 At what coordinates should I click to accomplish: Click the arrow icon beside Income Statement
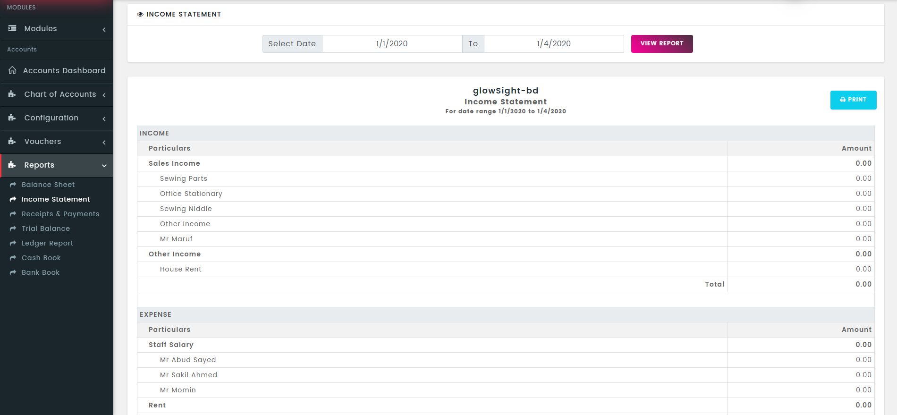(13, 199)
